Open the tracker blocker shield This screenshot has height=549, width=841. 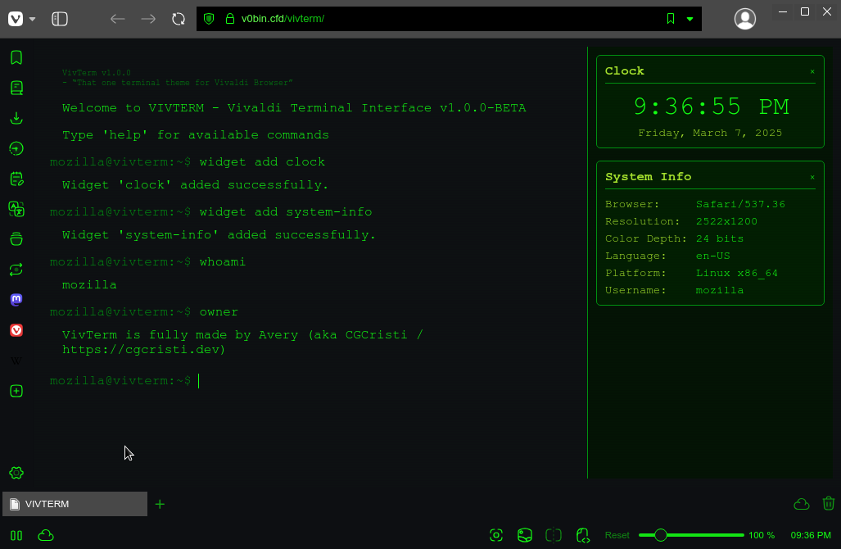[209, 19]
